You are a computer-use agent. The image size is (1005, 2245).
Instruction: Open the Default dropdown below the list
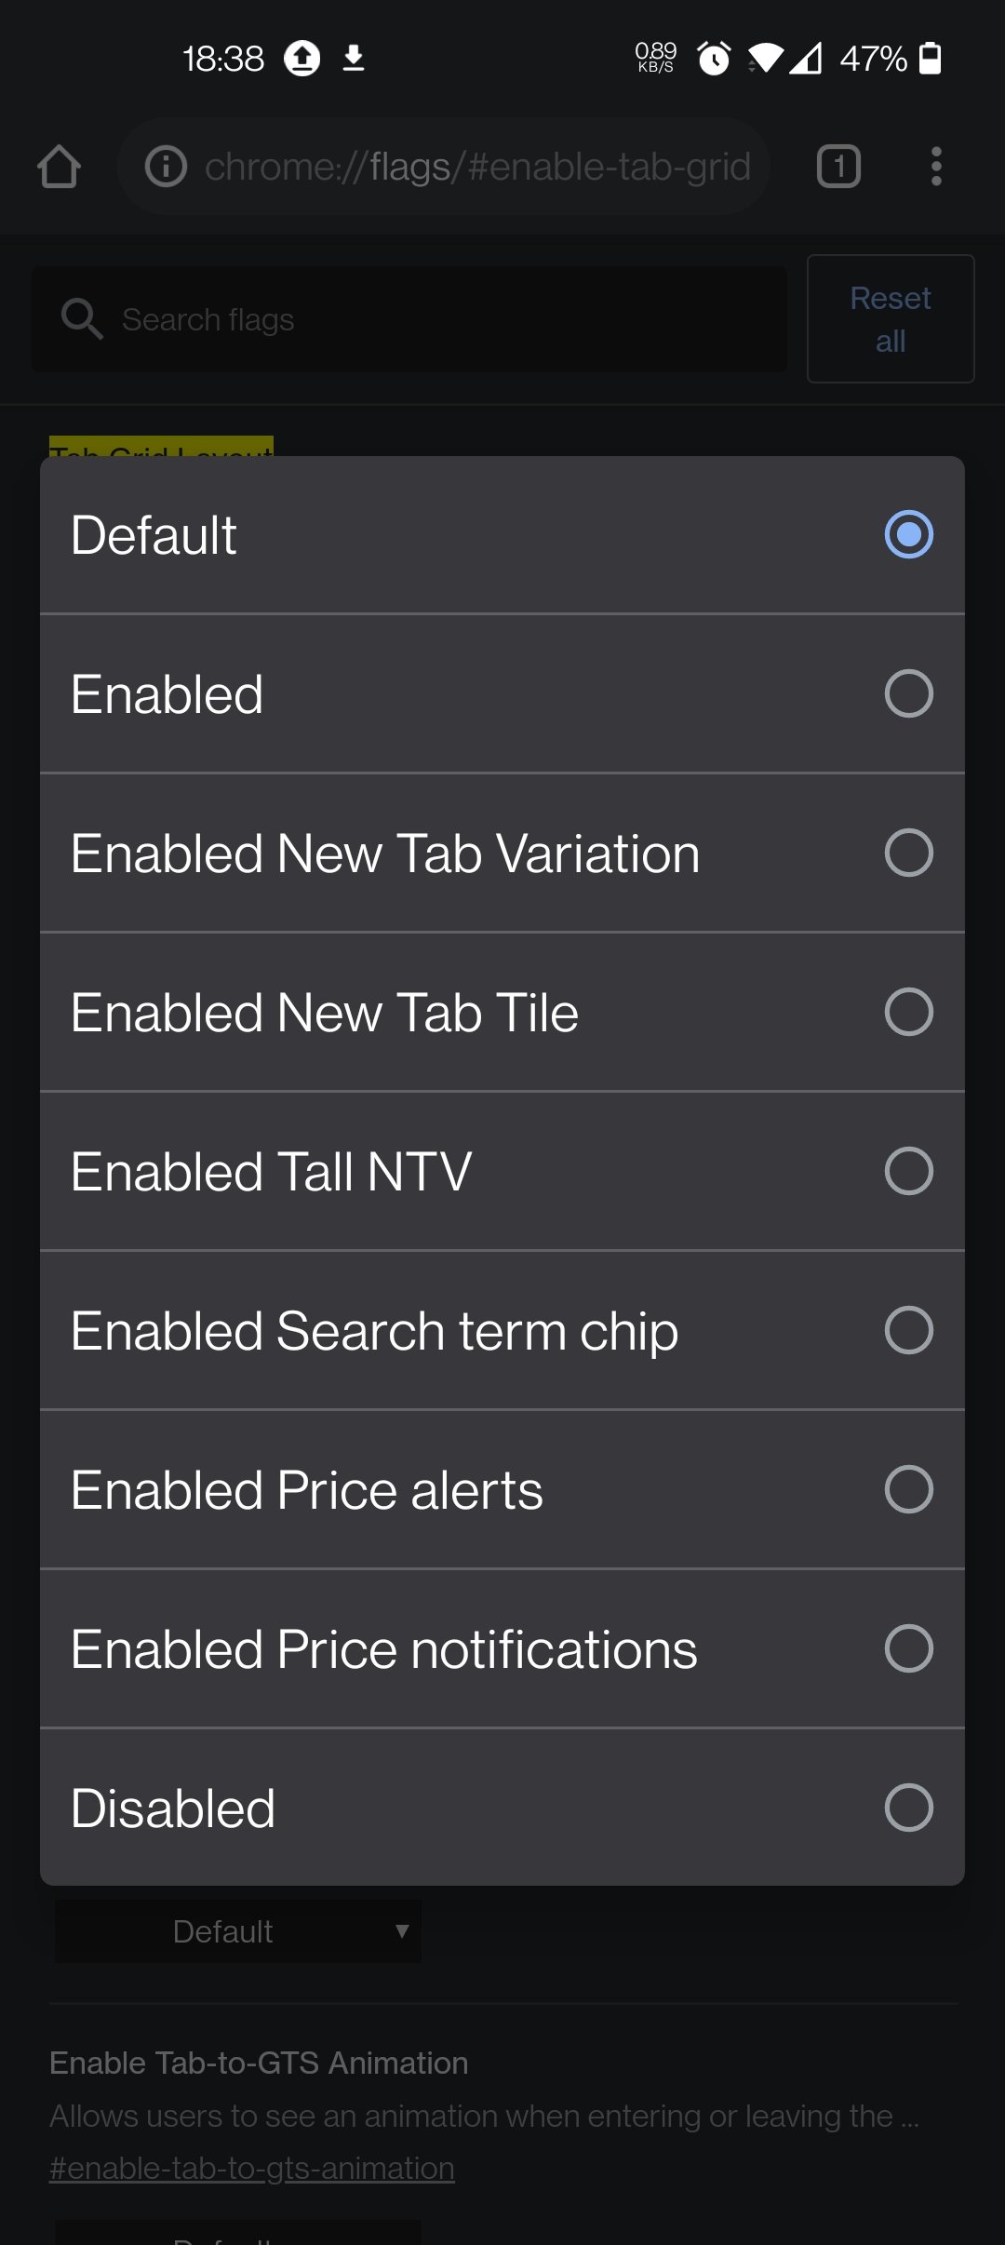pyautogui.click(x=238, y=1931)
